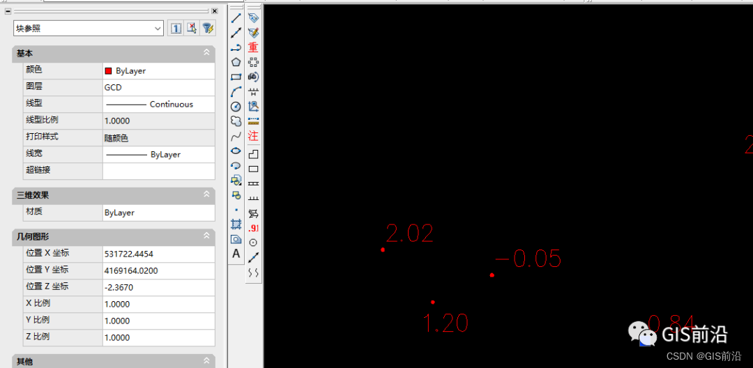Click the dotted squares array icon
Viewport: 753px width, 368px height.
(253, 61)
